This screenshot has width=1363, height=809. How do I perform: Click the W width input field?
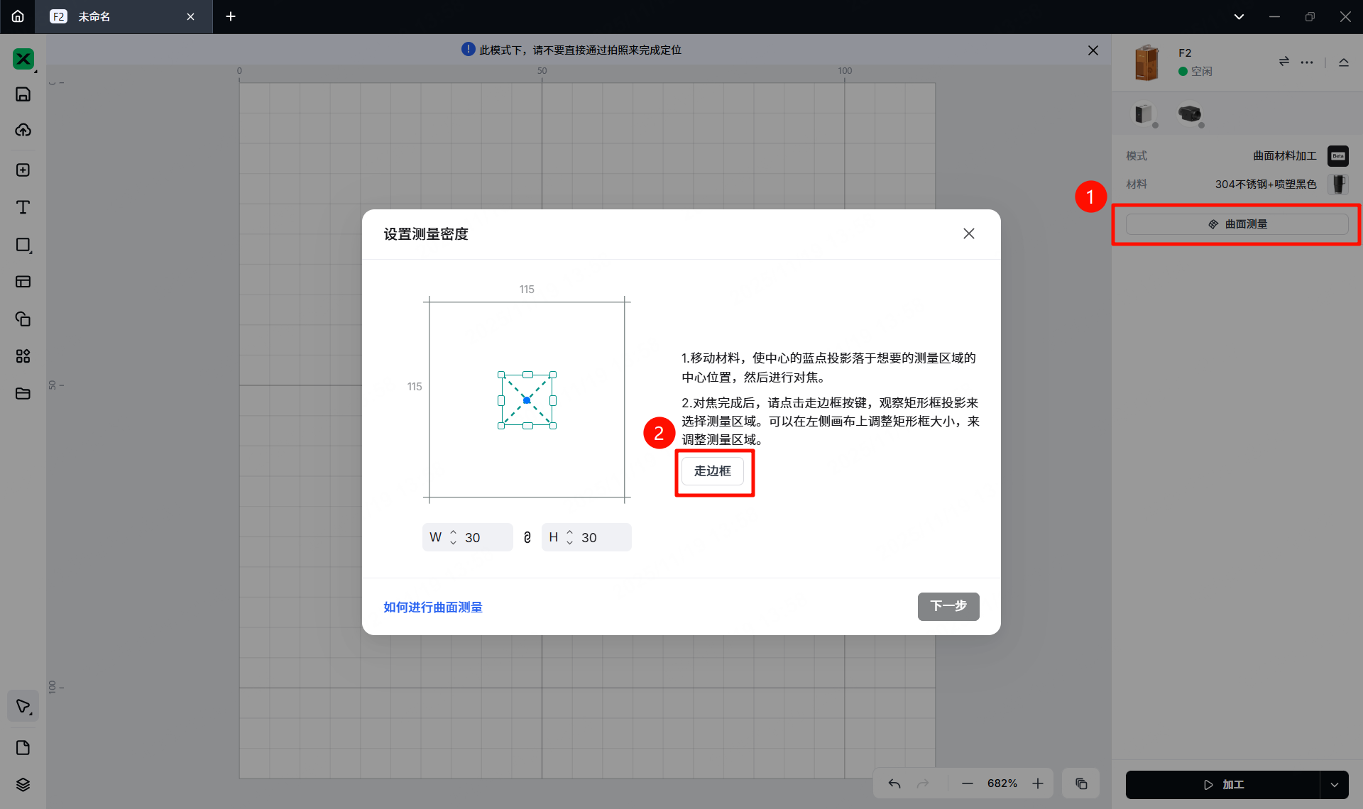coord(484,537)
